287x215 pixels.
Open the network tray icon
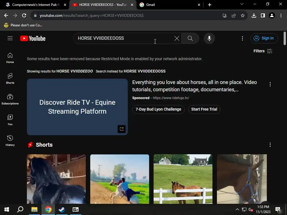244,209
